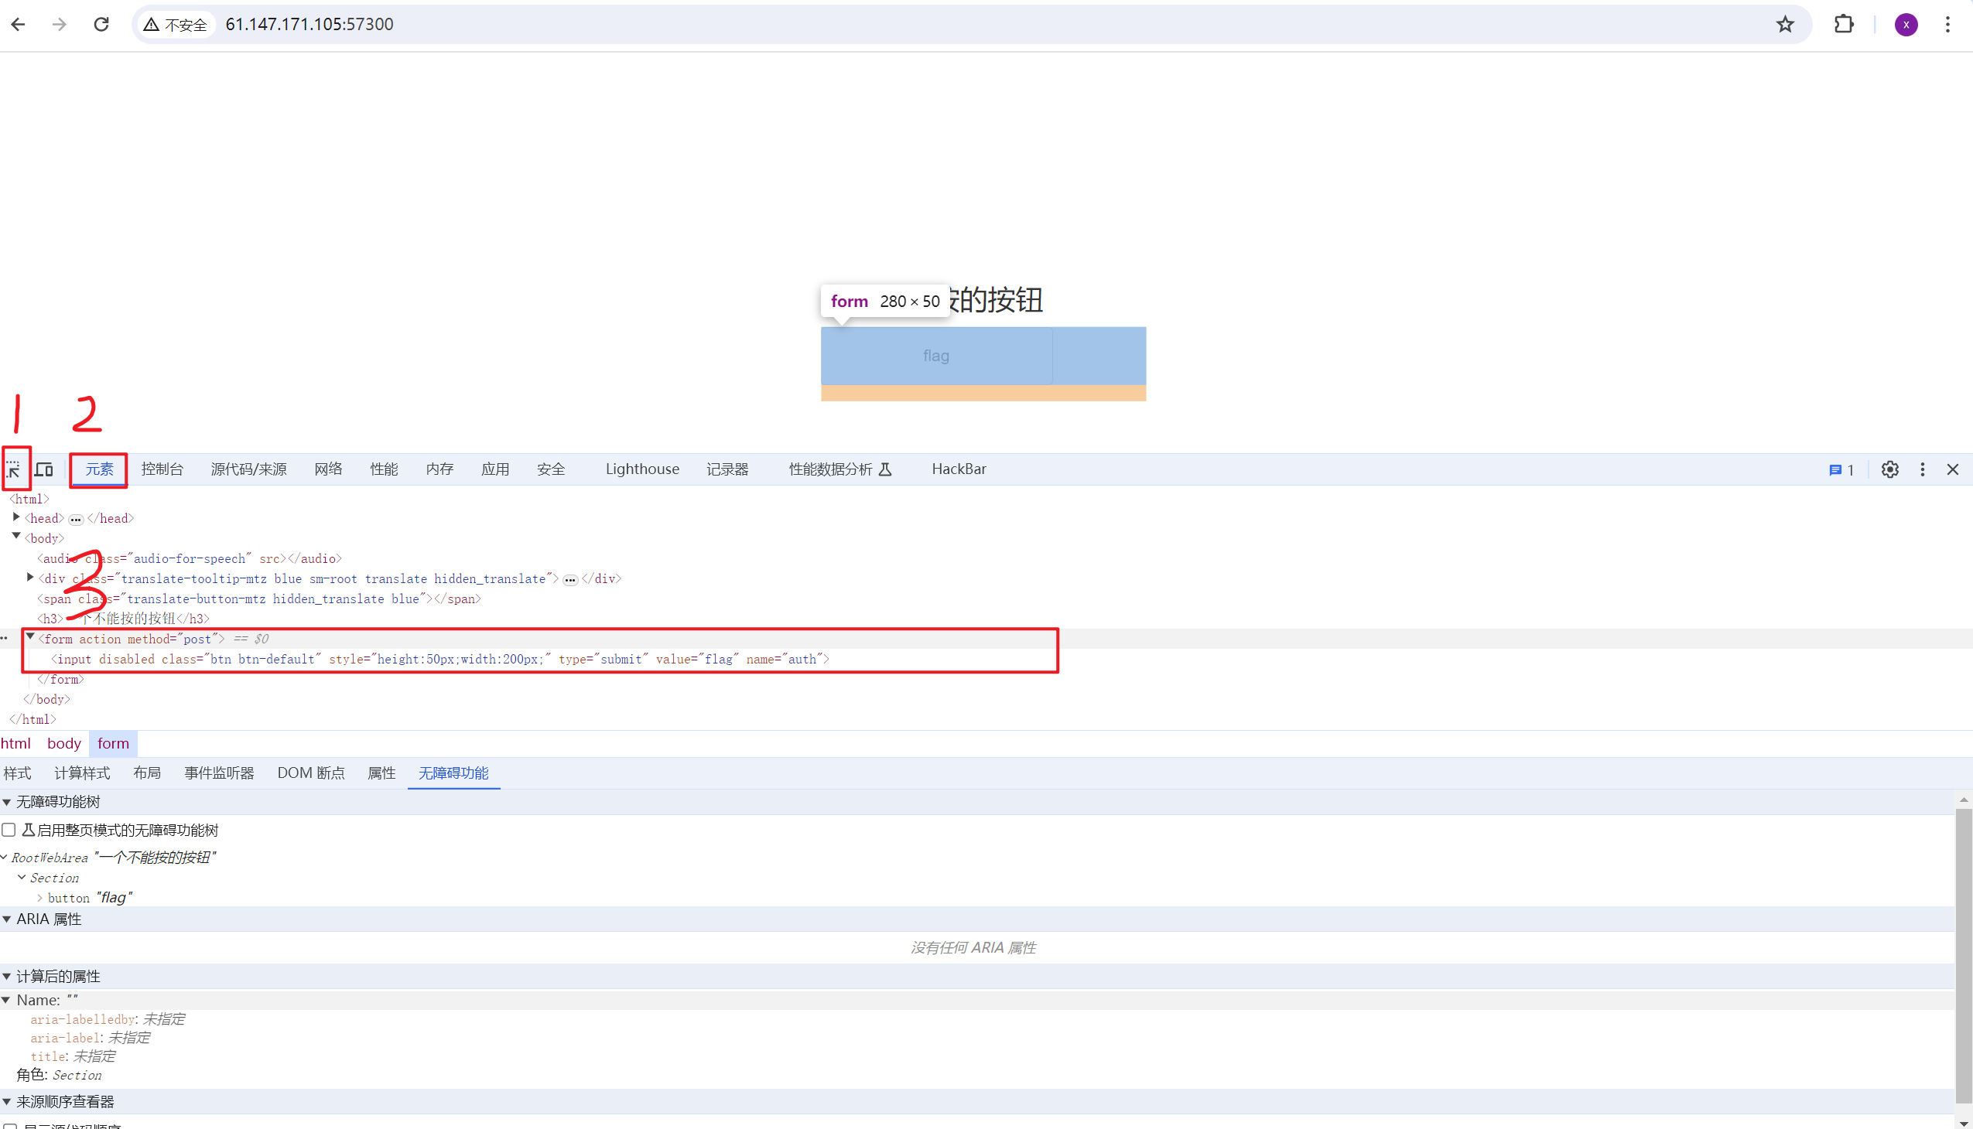Switch to the 元素 tab
This screenshot has height=1129, width=1973.
(x=99, y=469)
